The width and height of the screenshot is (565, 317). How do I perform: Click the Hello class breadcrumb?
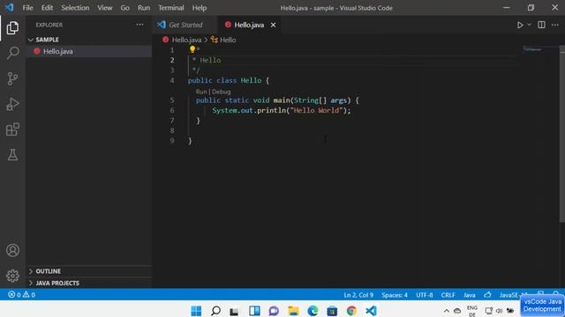coord(228,40)
